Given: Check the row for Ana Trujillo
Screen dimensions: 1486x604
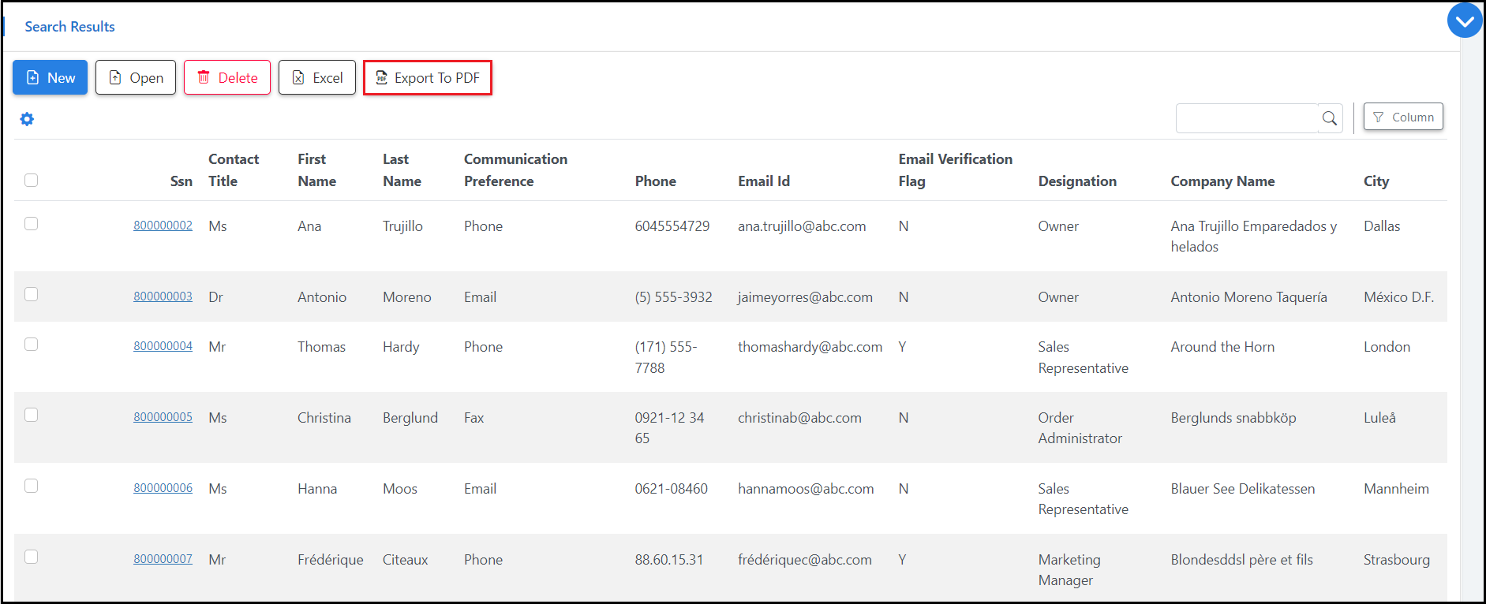Looking at the screenshot, I should point(32,224).
